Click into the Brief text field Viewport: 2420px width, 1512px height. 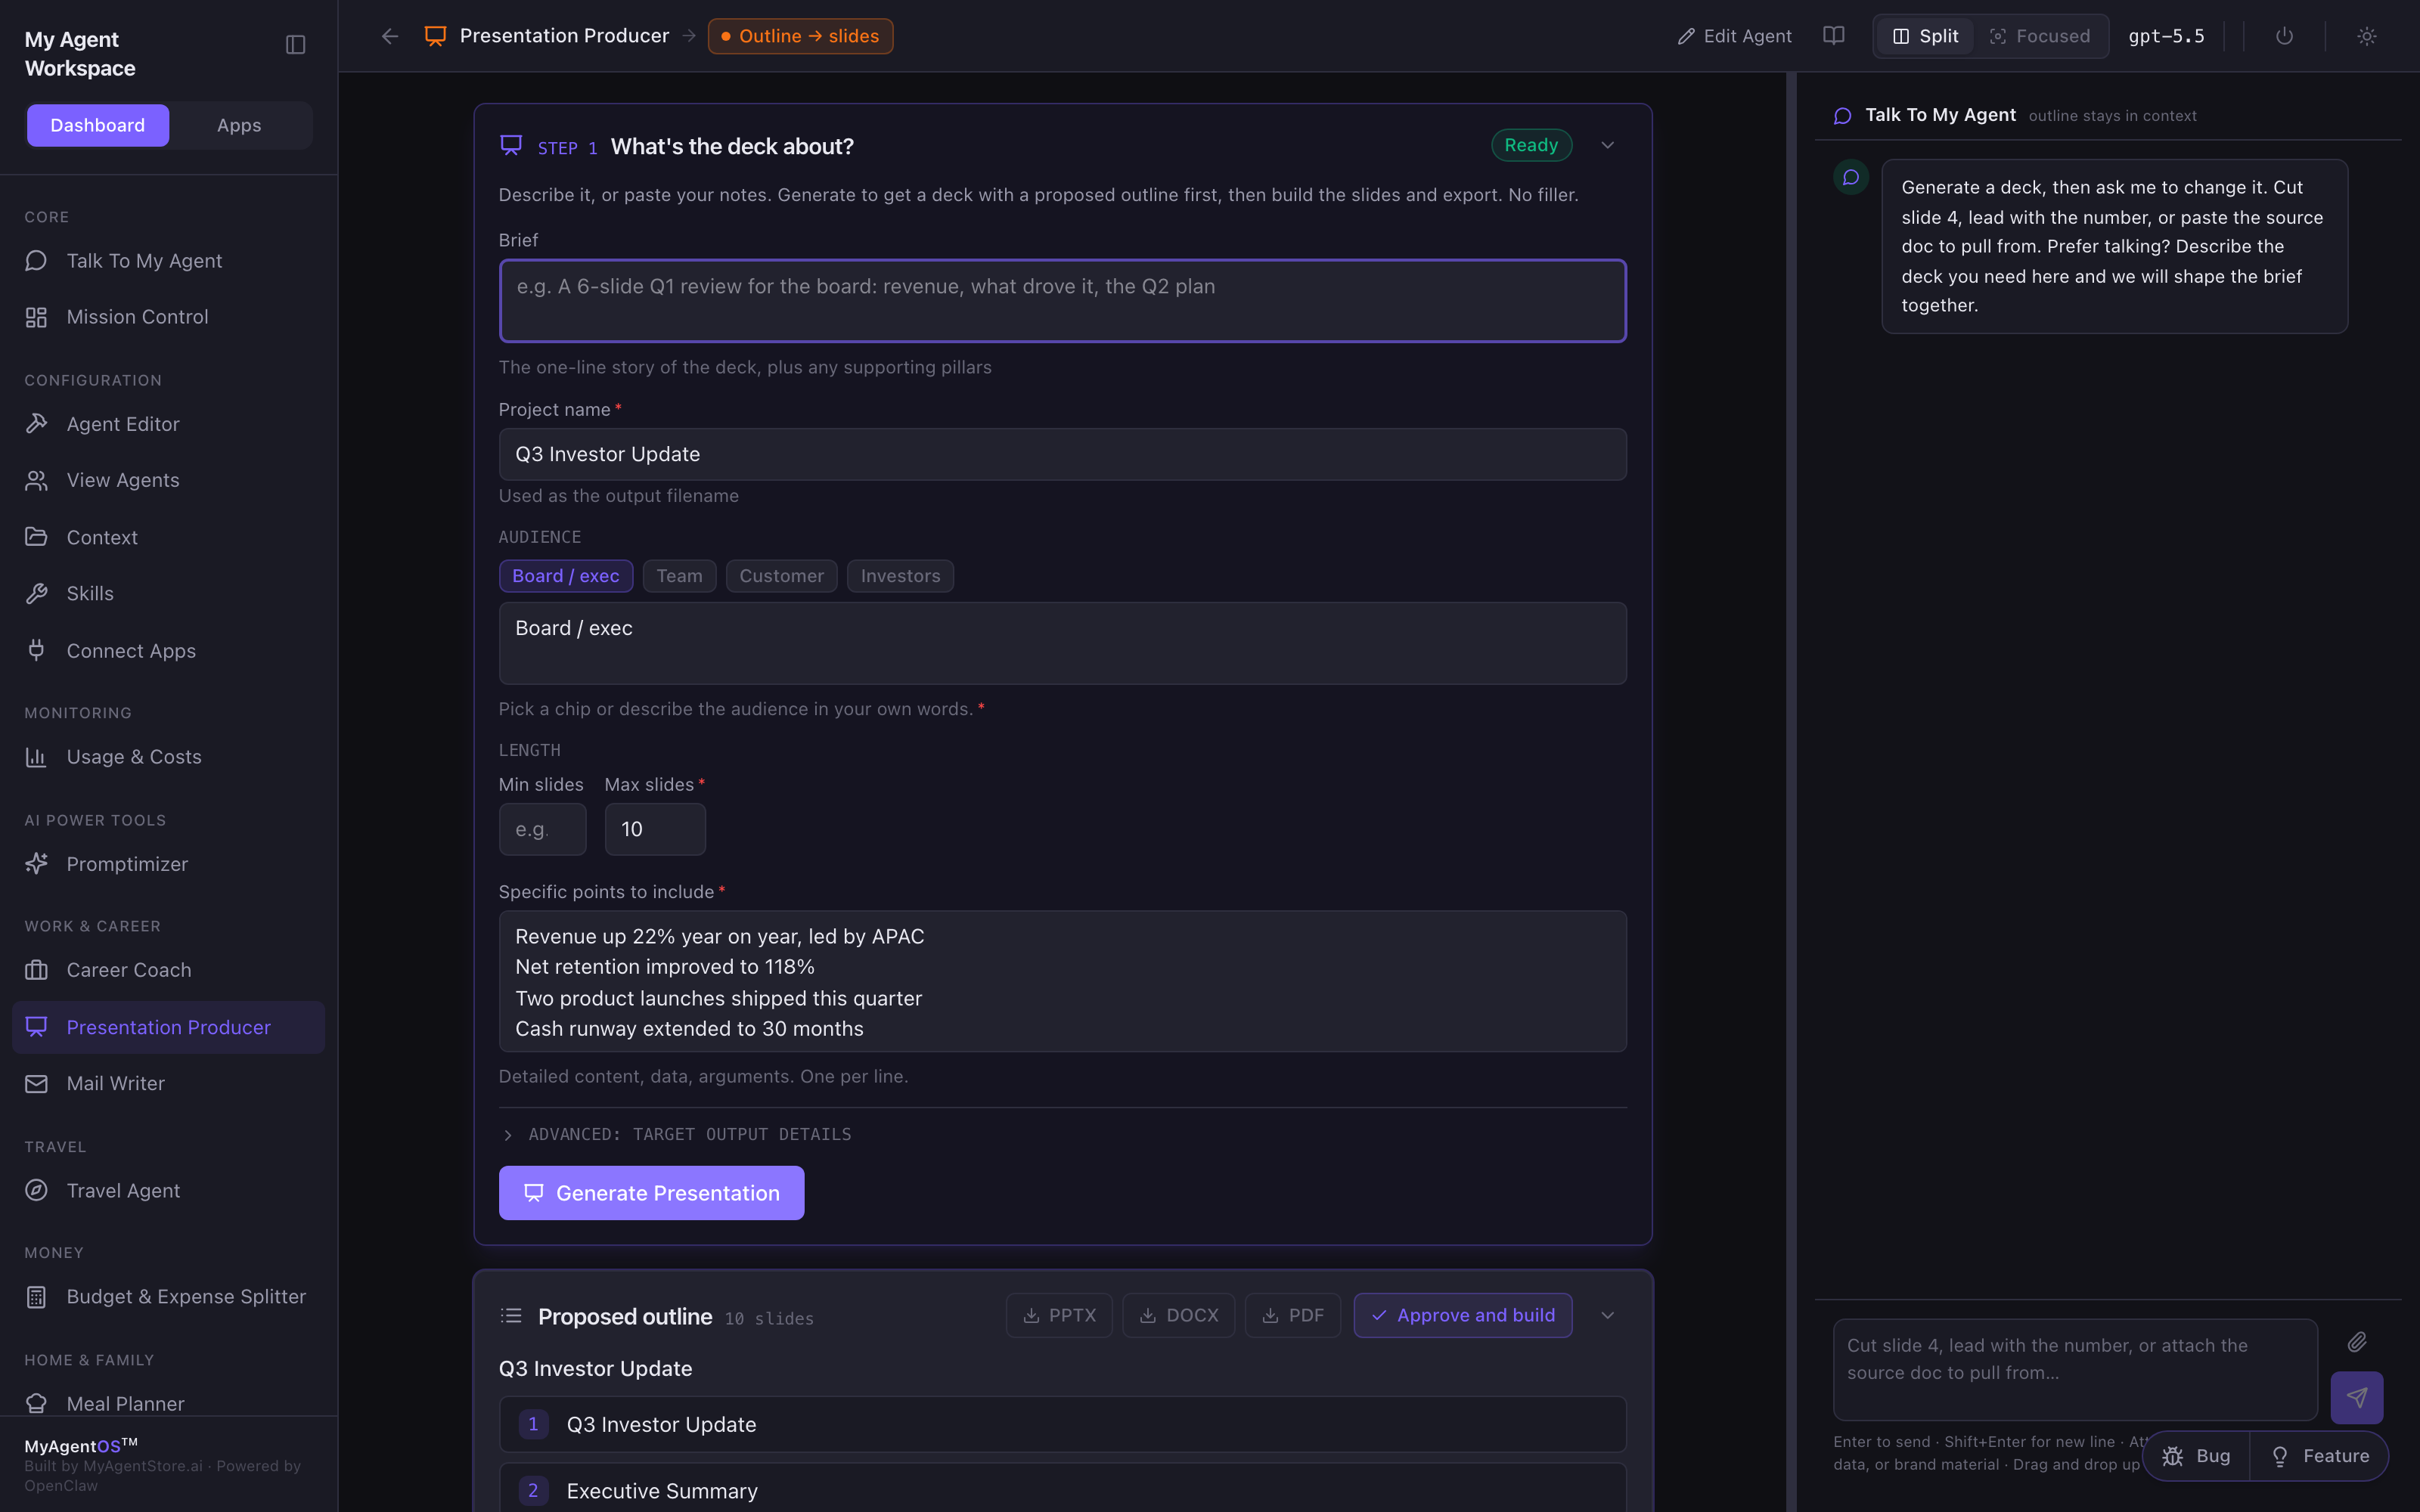click(1062, 301)
